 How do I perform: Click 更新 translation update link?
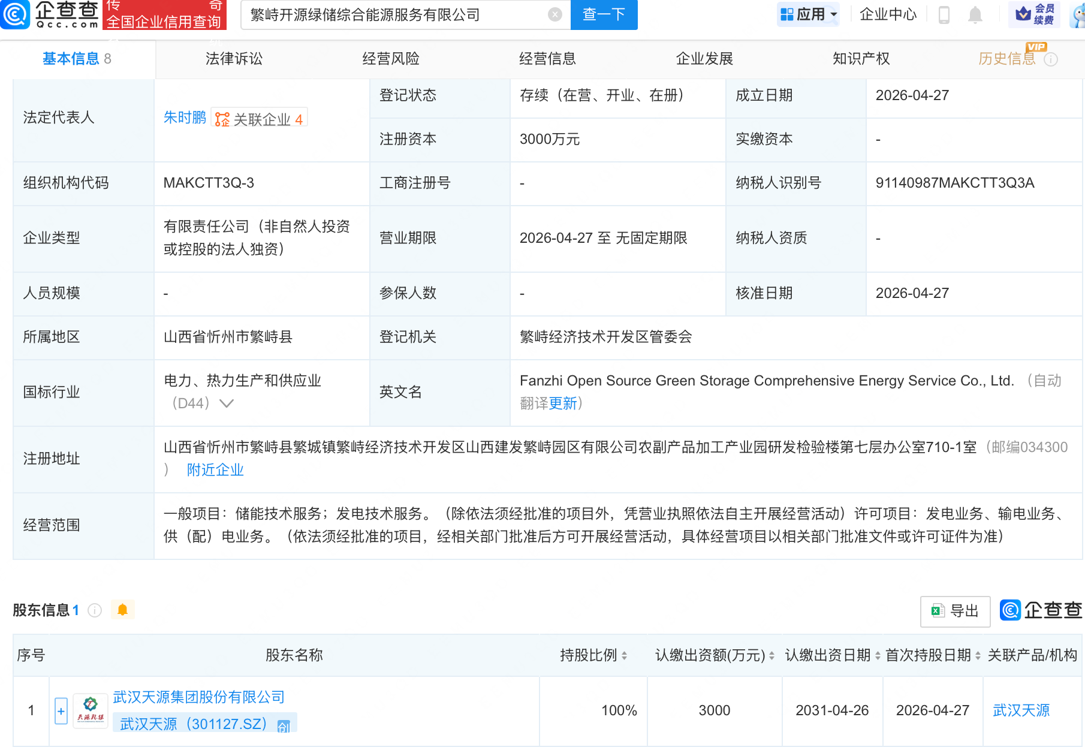point(563,403)
